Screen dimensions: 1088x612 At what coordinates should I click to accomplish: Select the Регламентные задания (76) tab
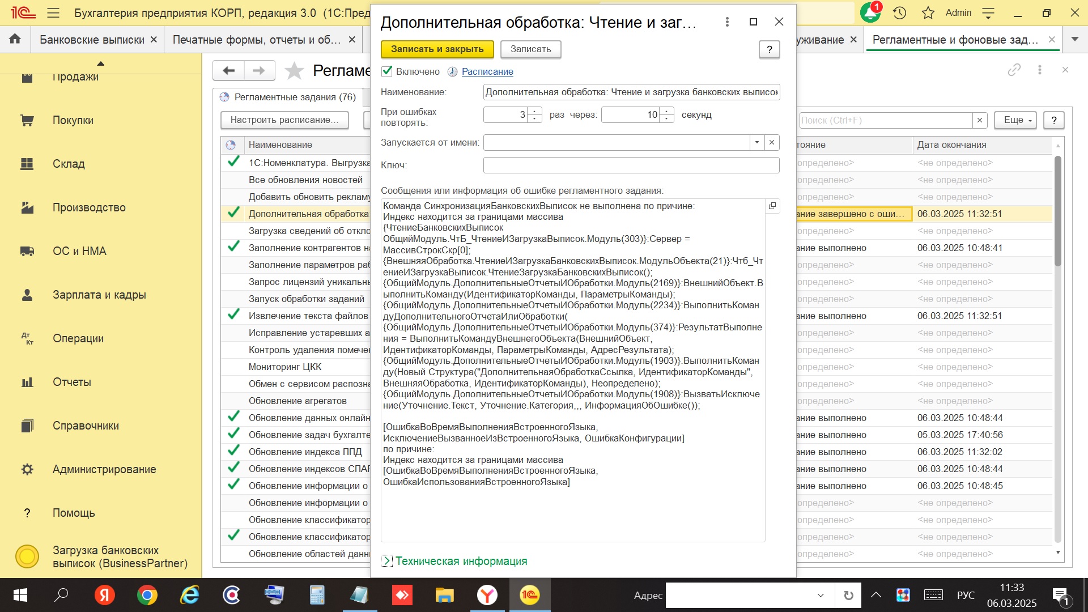point(289,97)
